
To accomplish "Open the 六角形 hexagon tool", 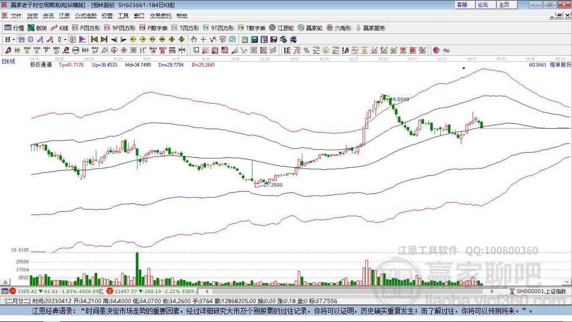I will tap(339, 28).
